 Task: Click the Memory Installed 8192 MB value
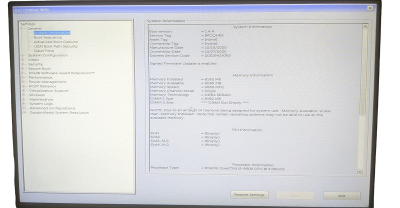(x=213, y=79)
